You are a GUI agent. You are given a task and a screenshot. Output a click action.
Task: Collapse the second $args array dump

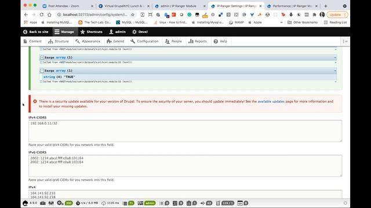click(x=42, y=70)
